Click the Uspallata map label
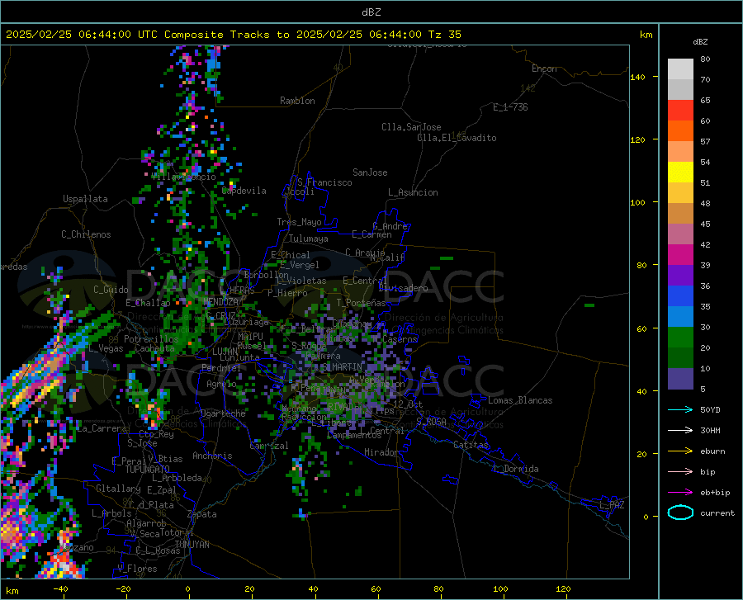The image size is (743, 600). click(x=85, y=199)
